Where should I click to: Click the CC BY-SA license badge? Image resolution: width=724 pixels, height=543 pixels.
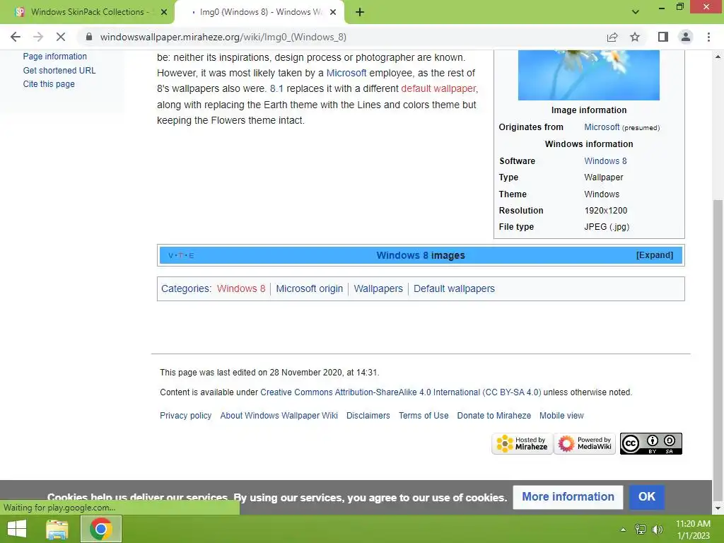click(x=650, y=444)
